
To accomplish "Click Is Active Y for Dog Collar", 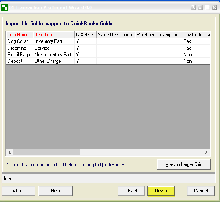I will (85, 41).
